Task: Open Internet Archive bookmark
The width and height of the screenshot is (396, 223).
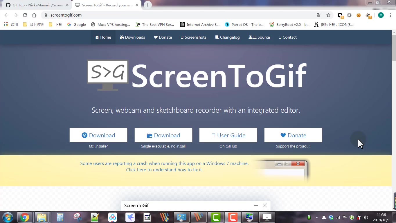Action: (200, 25)
